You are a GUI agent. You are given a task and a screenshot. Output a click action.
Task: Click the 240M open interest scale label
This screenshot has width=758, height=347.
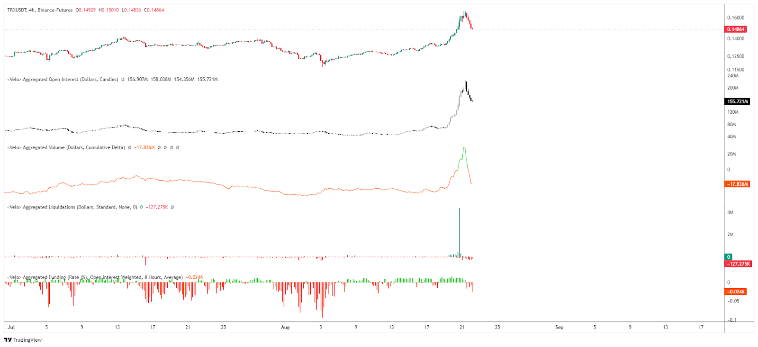pos(733,76)
